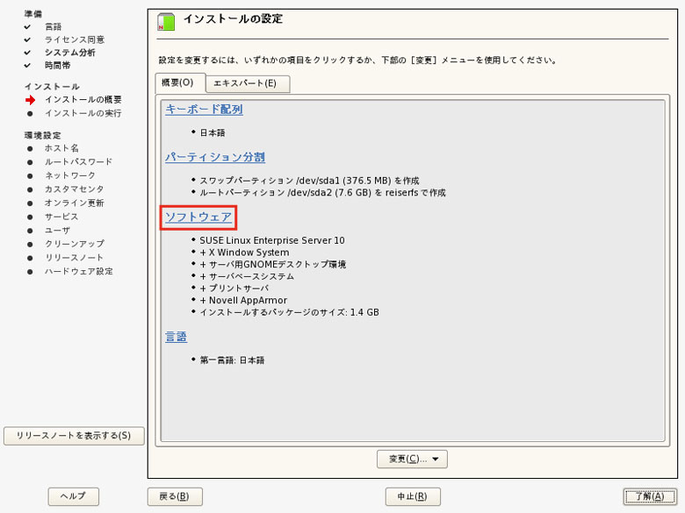
Task: Click the root partition /dev/sda2 reiserfs line
Action: pos(322,192)
